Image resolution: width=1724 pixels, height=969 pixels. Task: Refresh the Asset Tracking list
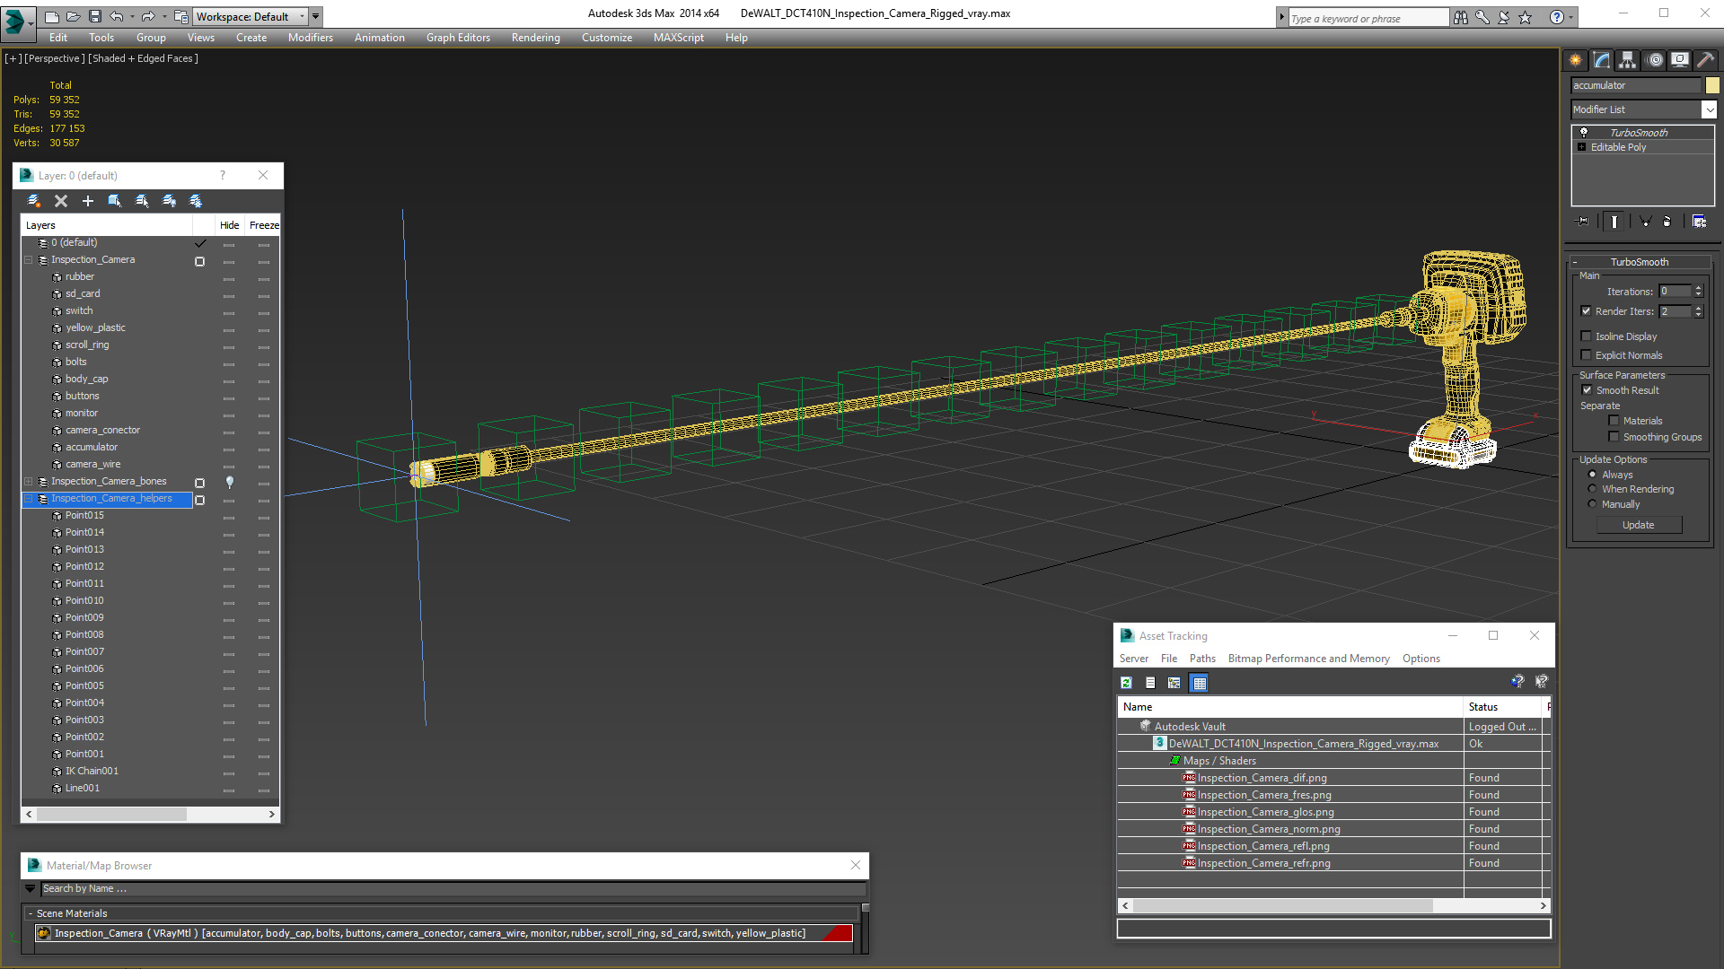pos(1126,683)
